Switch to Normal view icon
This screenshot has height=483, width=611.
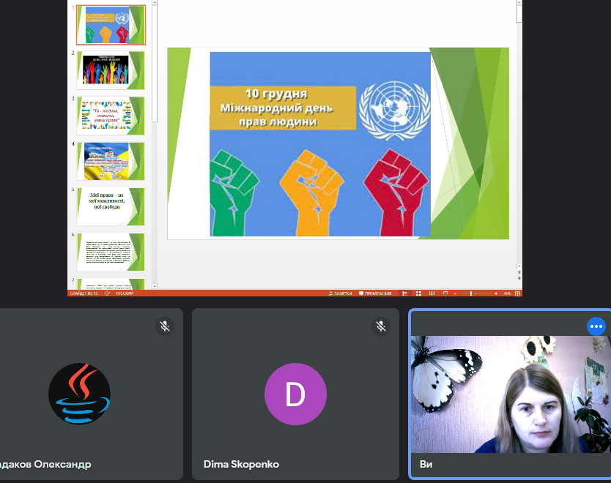coord(405,293)
